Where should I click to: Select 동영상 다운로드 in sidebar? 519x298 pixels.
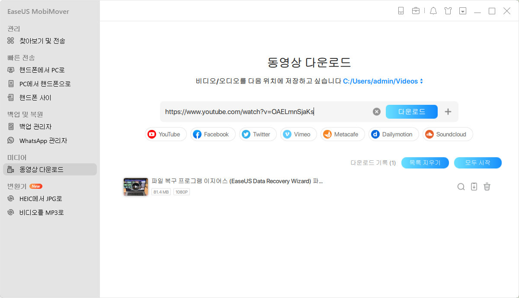click(50, 169)
